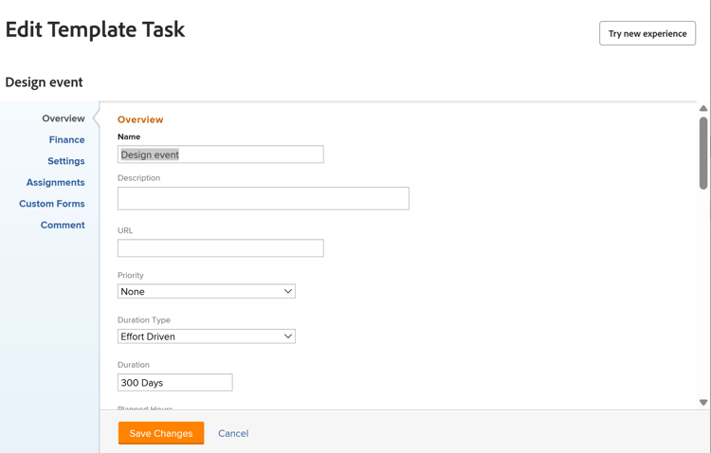The width and height of the screenshot is (711, 453).
Task: Click the URL input field
Action: coord(220,248)
